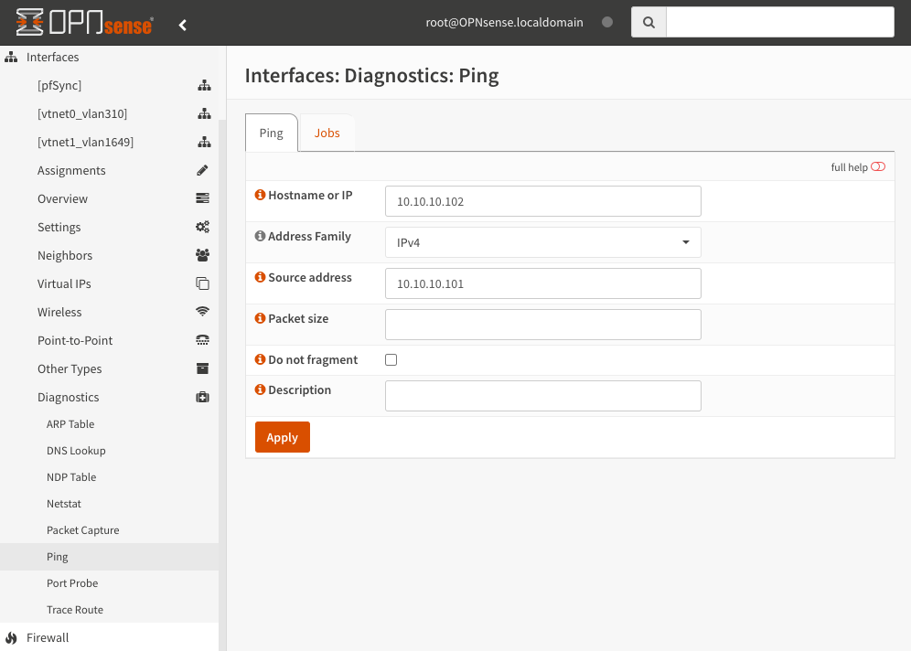Expand the Wireless submenu

click(x=59, y=312)
